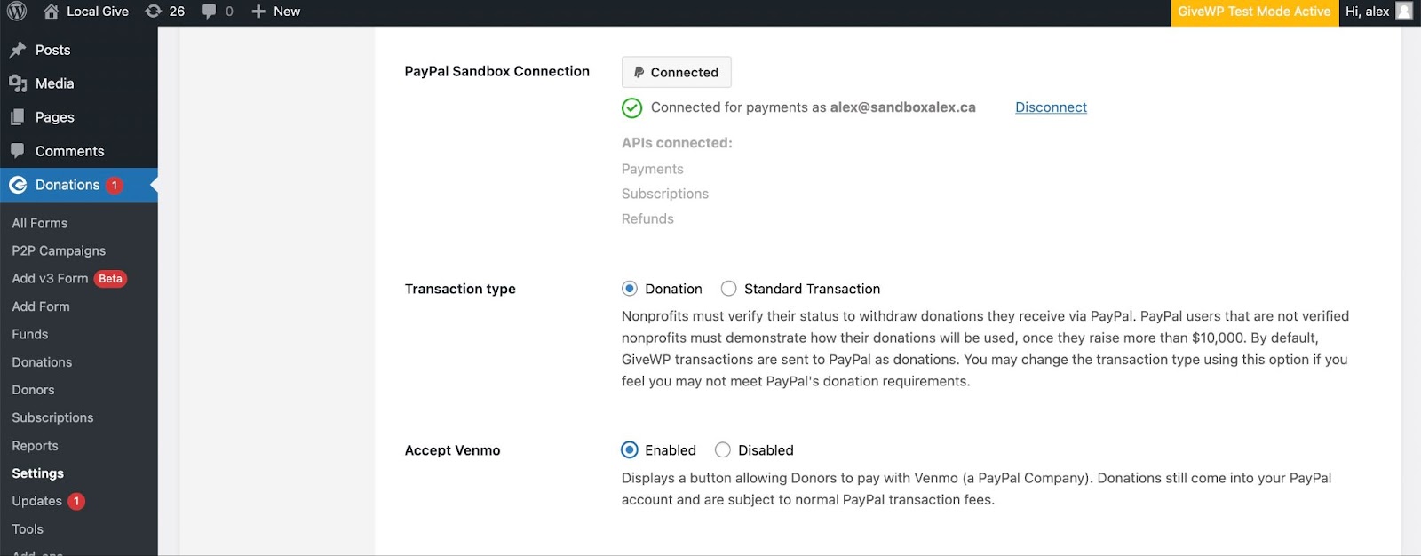
Task: Click the Payments API entry
Action: pyautogui.click(x=653, y=169)
